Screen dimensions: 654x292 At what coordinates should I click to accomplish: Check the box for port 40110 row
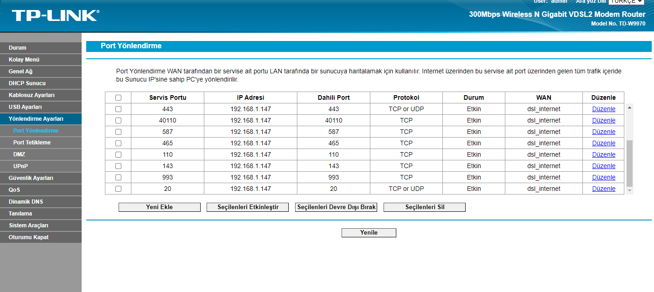tap(119, 120)
